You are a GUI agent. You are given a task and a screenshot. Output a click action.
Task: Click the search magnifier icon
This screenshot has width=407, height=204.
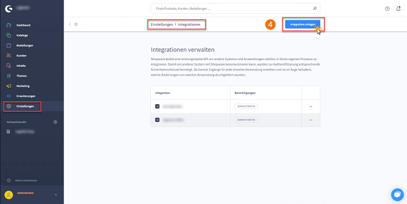click(315, 8)
